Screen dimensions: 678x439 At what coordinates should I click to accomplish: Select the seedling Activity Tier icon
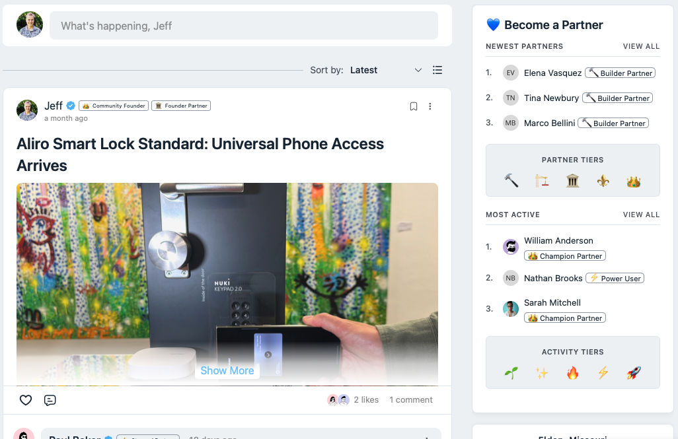(511, 372)
